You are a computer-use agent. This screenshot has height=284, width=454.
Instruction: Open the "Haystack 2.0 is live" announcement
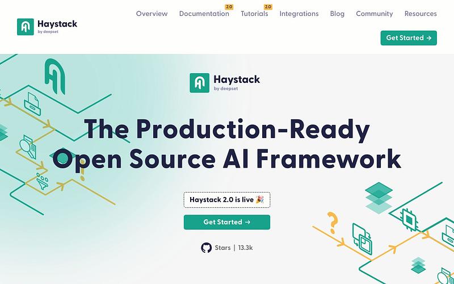click(x=227, y=200)
